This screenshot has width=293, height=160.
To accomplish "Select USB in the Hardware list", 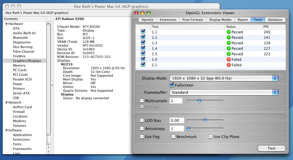I will point(16,98).
